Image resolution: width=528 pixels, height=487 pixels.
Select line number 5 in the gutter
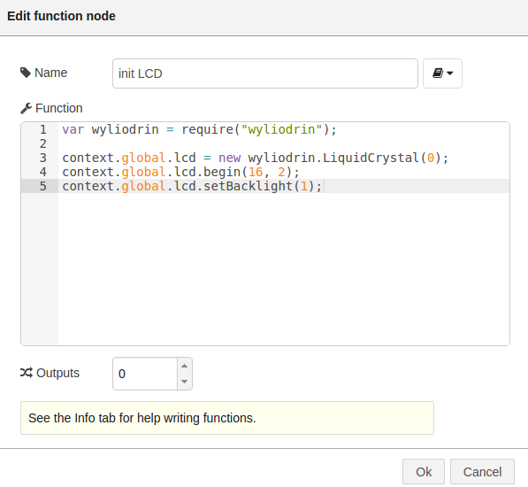pos(42,186)
